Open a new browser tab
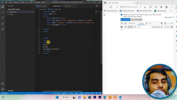Screen dimensions: 177x100 (137, 3)
